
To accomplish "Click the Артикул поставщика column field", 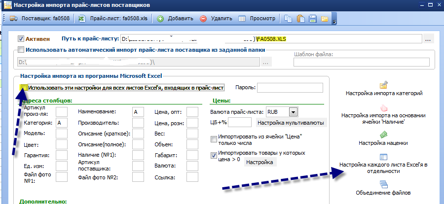I will click(x=138, y=166).
